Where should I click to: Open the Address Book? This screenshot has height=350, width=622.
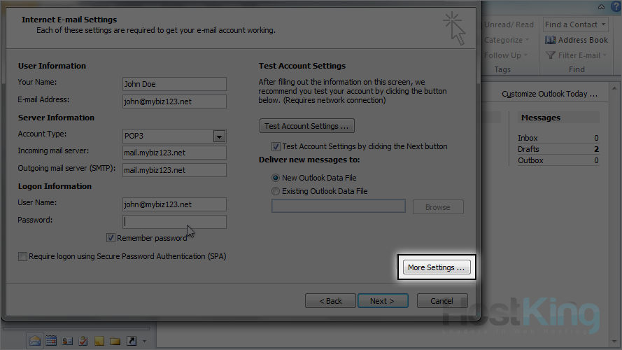pos(577,40)
